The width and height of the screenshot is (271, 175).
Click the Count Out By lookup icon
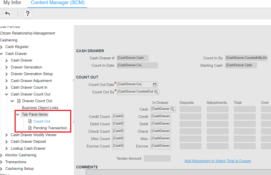tap(156, 92)
